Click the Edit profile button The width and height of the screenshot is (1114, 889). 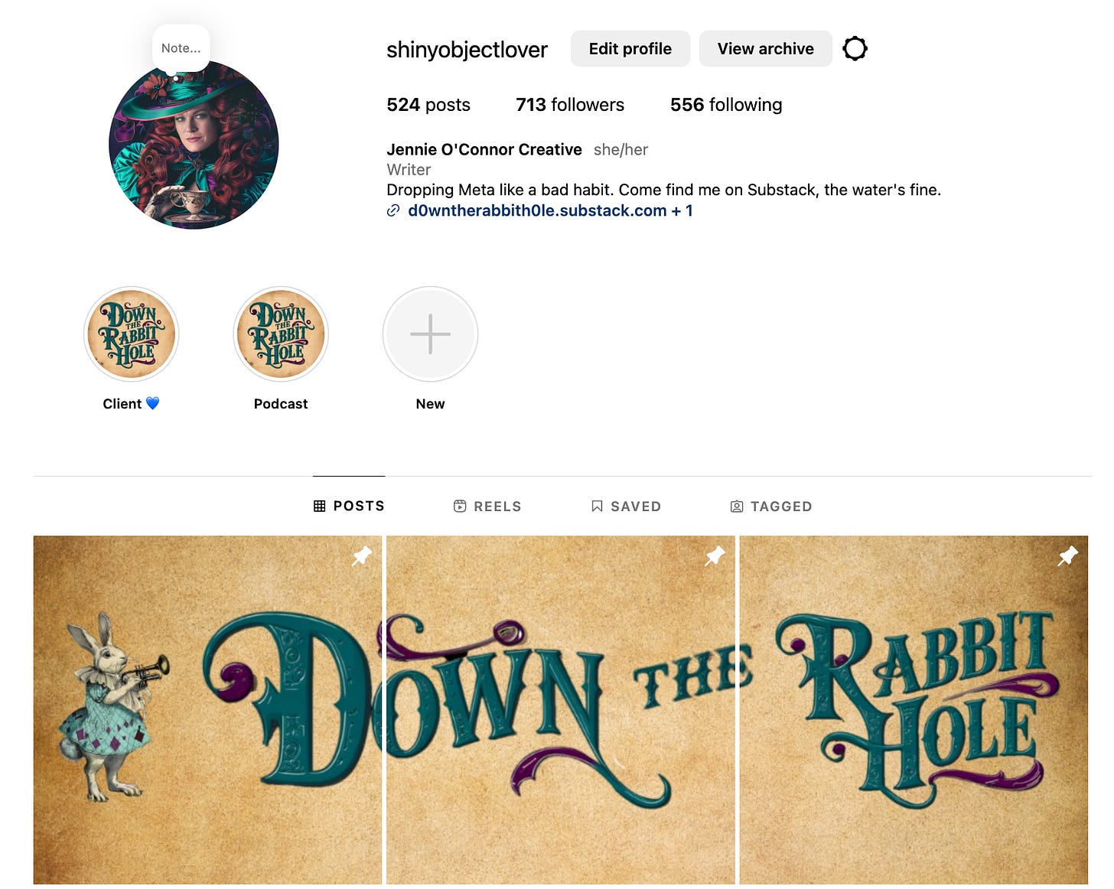630,49
